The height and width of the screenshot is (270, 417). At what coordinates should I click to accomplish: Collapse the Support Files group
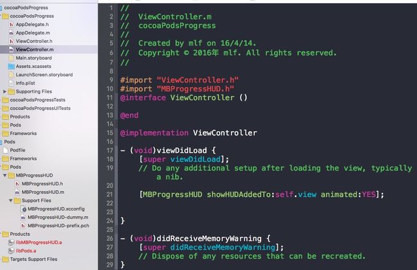(11, 200)
